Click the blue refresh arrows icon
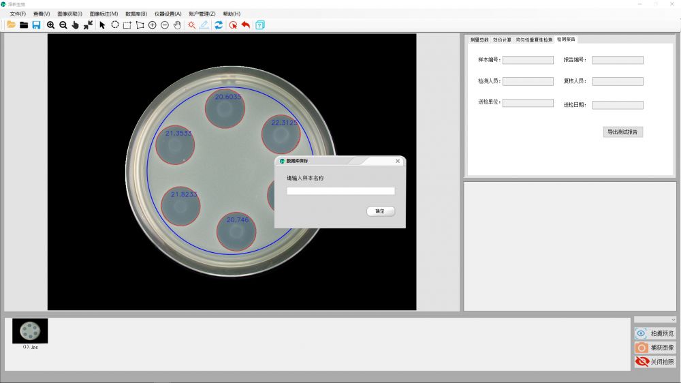The width and height of the screenshot is (681, 383). [x=219, y=25]
